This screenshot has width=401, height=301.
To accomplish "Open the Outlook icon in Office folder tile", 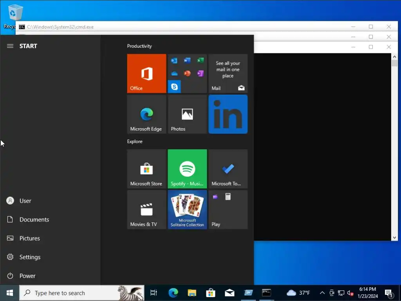I will click(174, 61).
